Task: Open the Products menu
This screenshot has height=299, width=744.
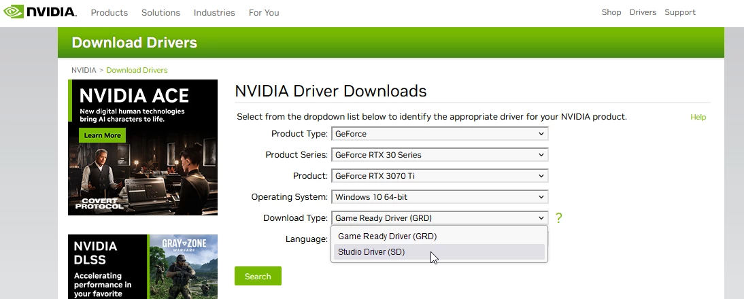Action: [x=109, y=13]
